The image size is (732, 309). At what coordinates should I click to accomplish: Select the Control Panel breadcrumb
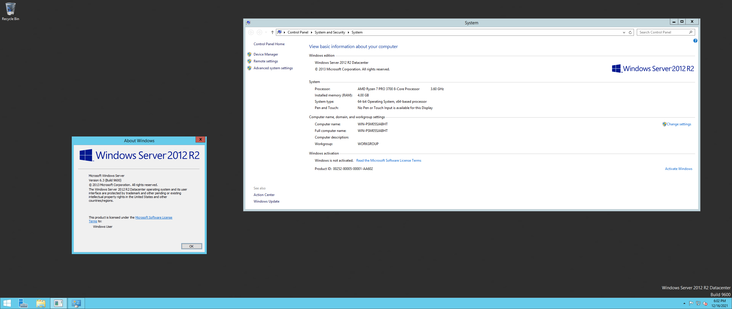(x=298, y=32)
